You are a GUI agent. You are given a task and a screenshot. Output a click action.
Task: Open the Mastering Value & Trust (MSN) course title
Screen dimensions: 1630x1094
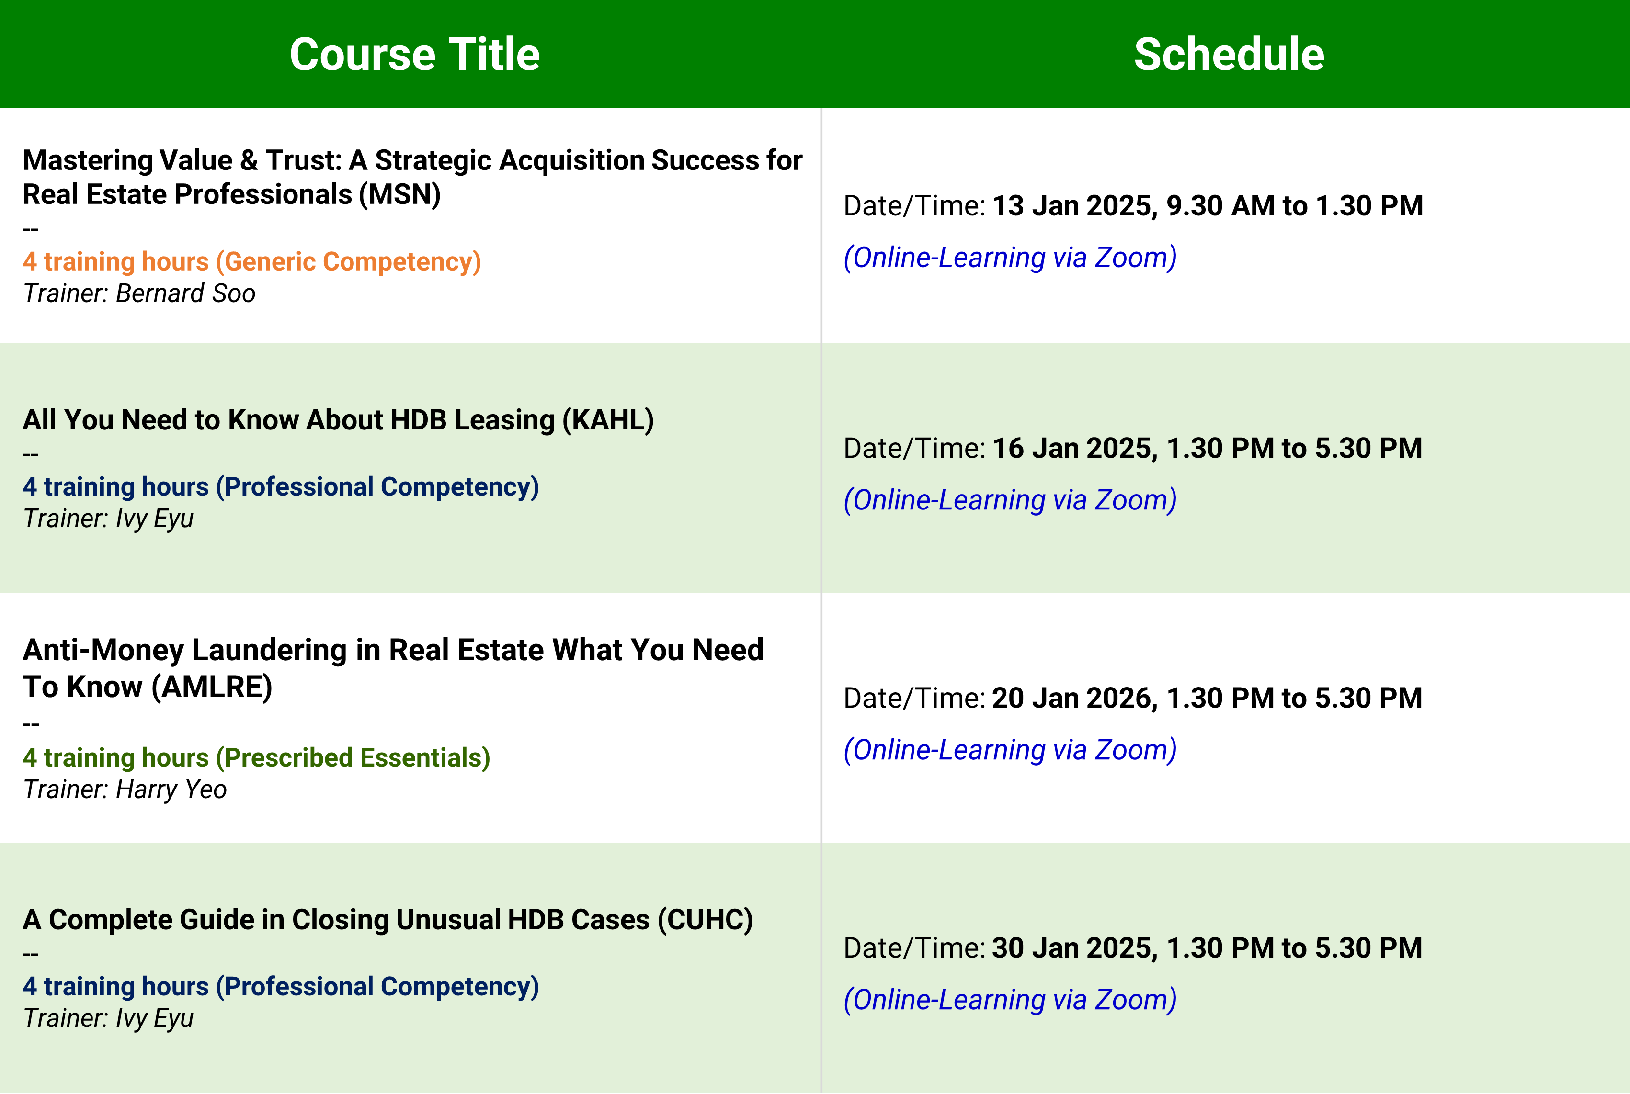click(x=412, y=177)
